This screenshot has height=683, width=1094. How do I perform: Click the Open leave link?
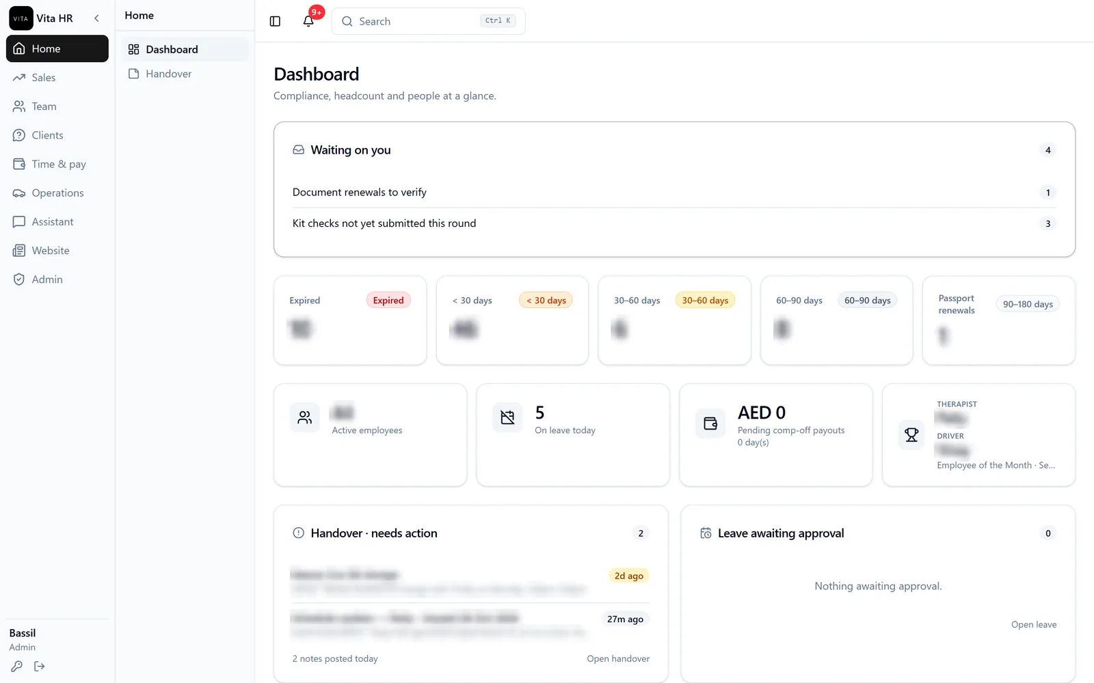(x=1034, y=624)
